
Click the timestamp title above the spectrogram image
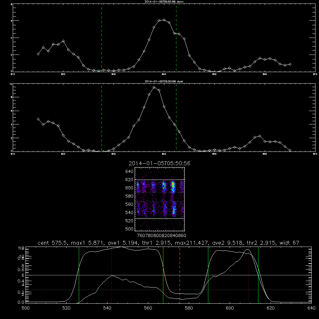tap(159, 163)
